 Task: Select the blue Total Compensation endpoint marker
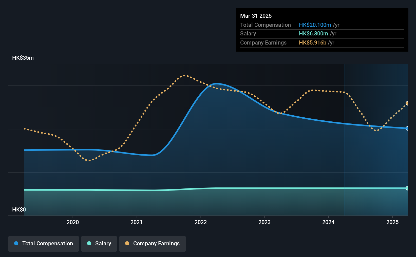(x=407, y=128)
